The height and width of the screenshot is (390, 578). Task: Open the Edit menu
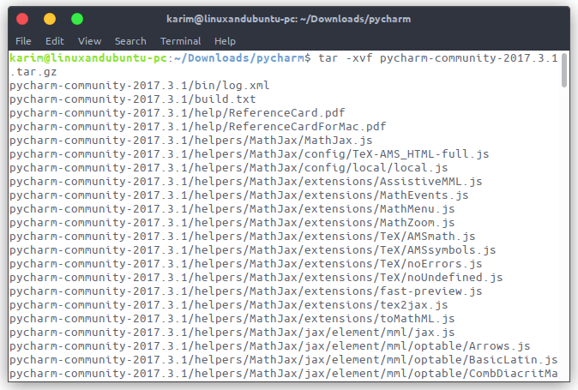point(55,41)
